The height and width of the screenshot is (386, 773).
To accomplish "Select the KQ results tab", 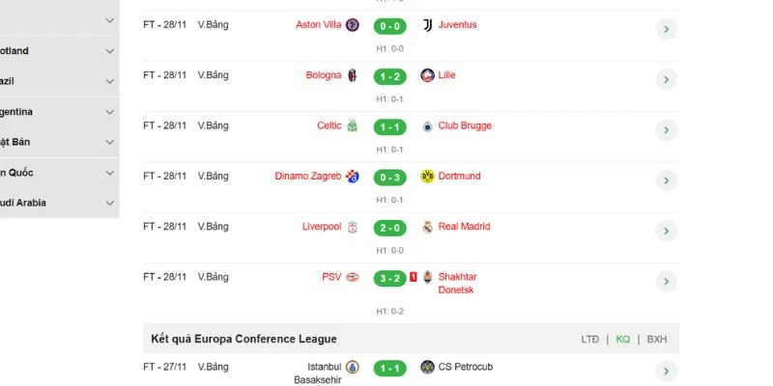I will pyautogui.click(x=623, y=340).
